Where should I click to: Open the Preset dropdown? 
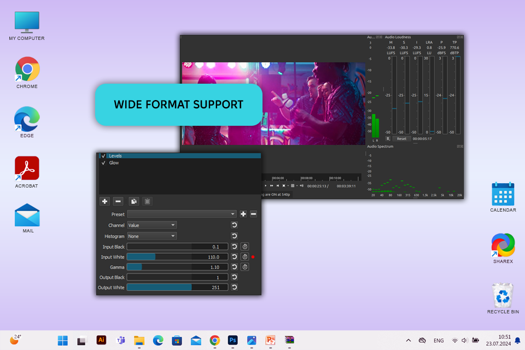(182, 214)
